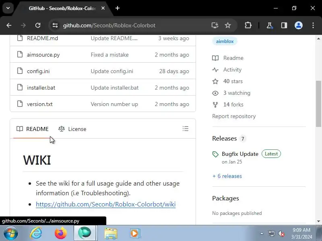Open Chrome three-dot menu

coord(313,25)
